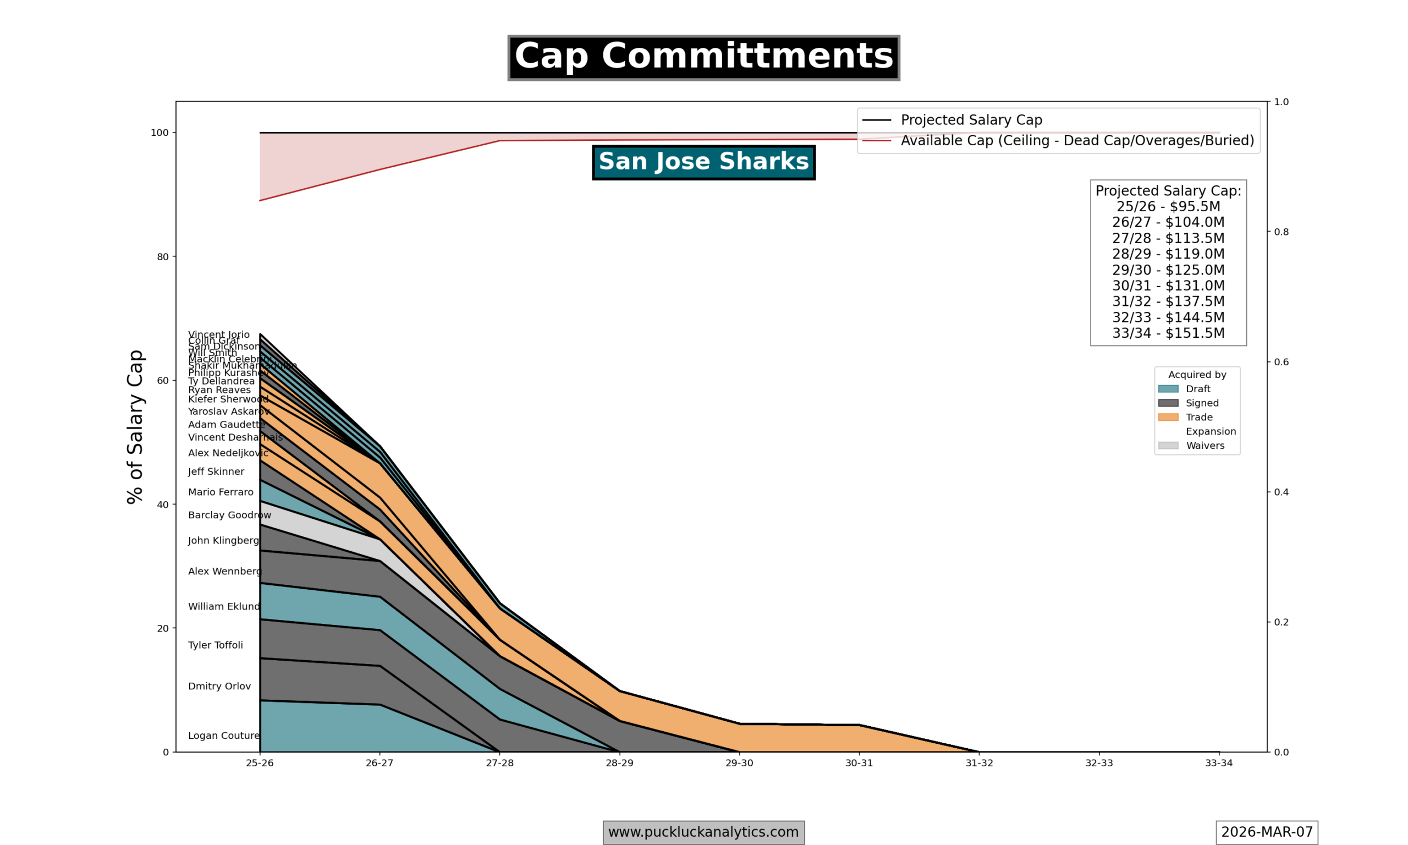Viewport: 1408px width, 845px height.
Task: Click the red Available Cap legend line
Action: point(877,141)
